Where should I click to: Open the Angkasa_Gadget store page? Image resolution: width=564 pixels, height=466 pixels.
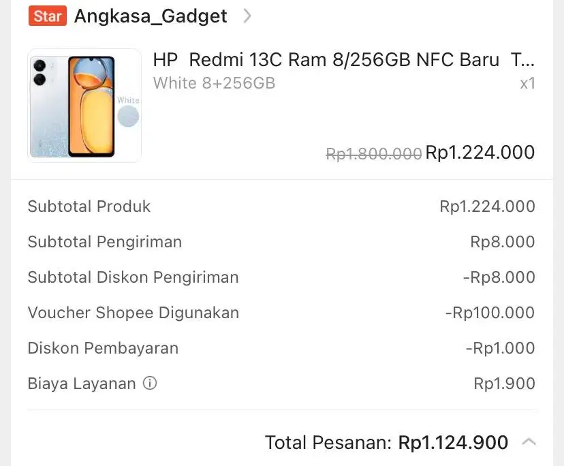coord(151,15)
